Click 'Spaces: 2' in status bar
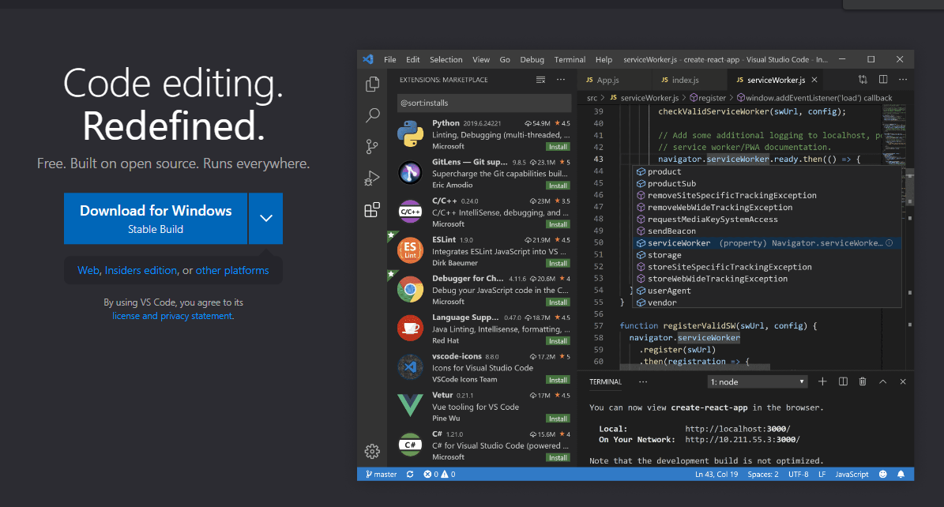 click(x=763, y=475)
